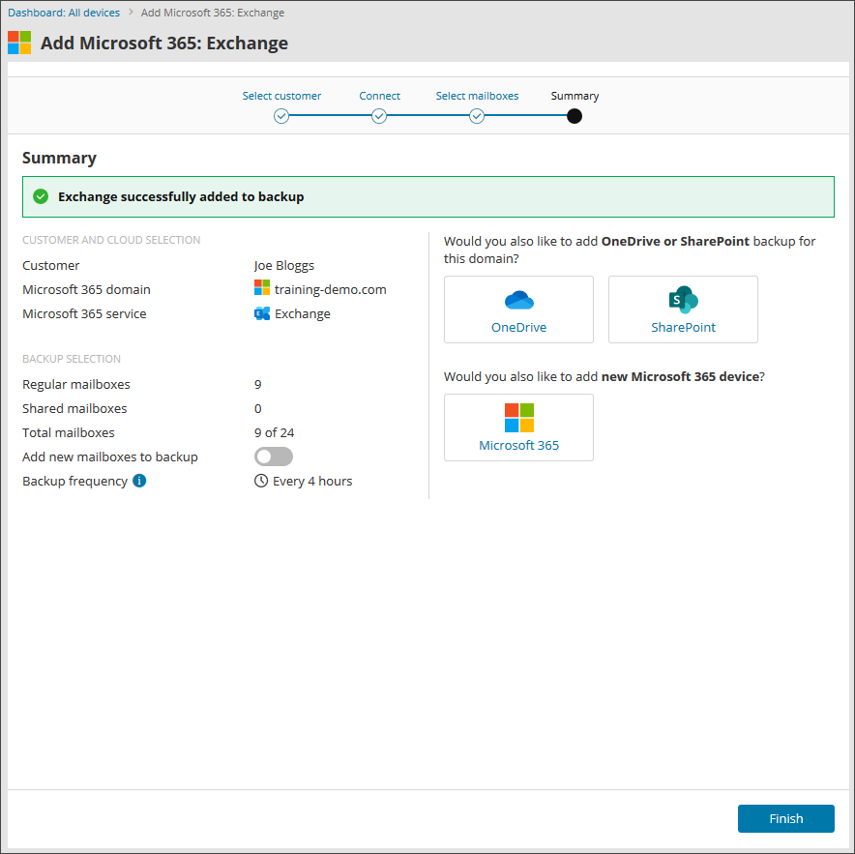The height and width of the screenshot is (854, 855).
Task: Add SharePoint backup via its link label
Action: point(683,327)
